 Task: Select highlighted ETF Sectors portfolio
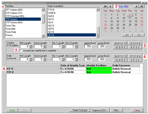(x=23, y=19)
